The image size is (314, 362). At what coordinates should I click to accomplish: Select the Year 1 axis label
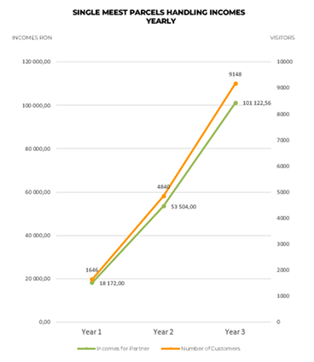click(91, 332)
